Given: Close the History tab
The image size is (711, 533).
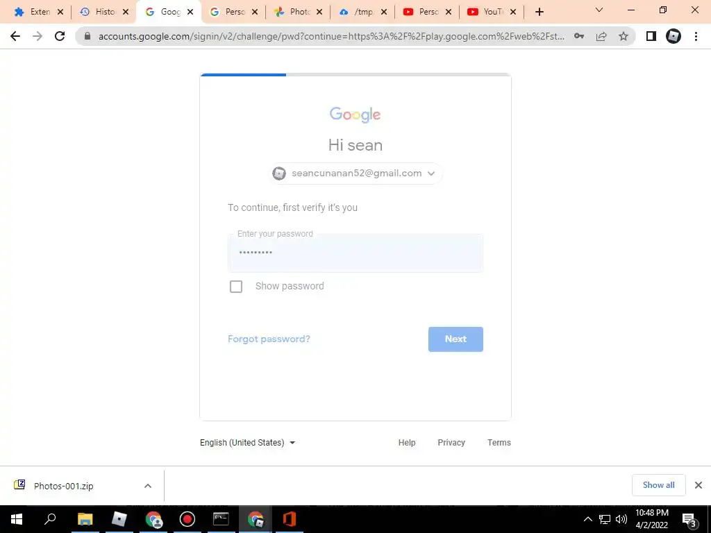Looking at the screenshot, I should click(126, 12).
